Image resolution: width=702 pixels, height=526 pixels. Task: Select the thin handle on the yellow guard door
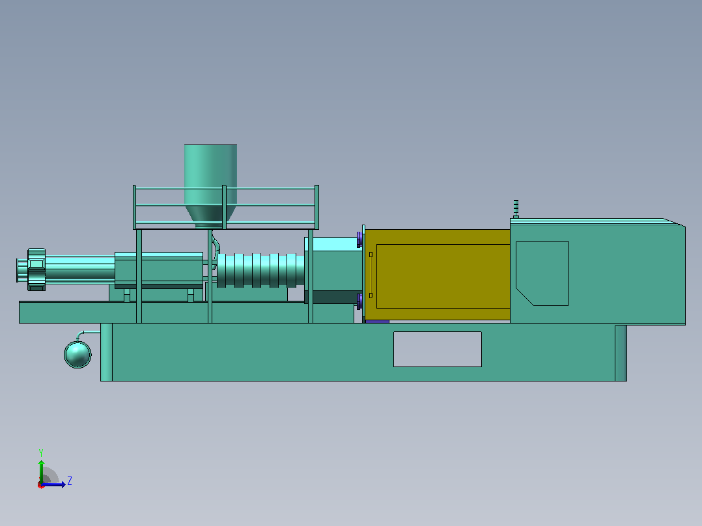coord(371,275)
